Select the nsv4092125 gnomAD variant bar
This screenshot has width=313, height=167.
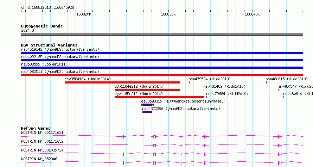point(162,60)
